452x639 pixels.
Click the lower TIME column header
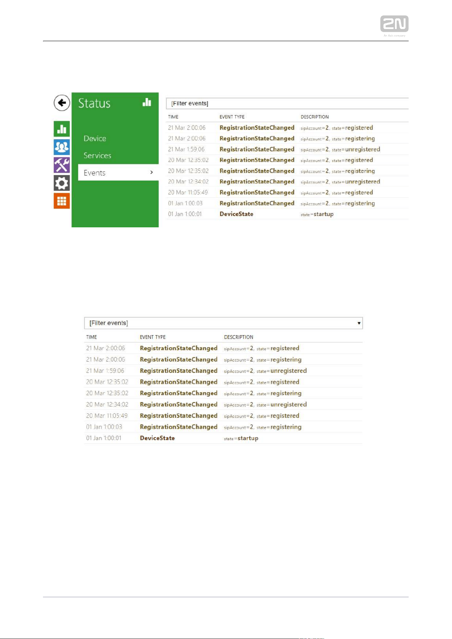(91, 337)
